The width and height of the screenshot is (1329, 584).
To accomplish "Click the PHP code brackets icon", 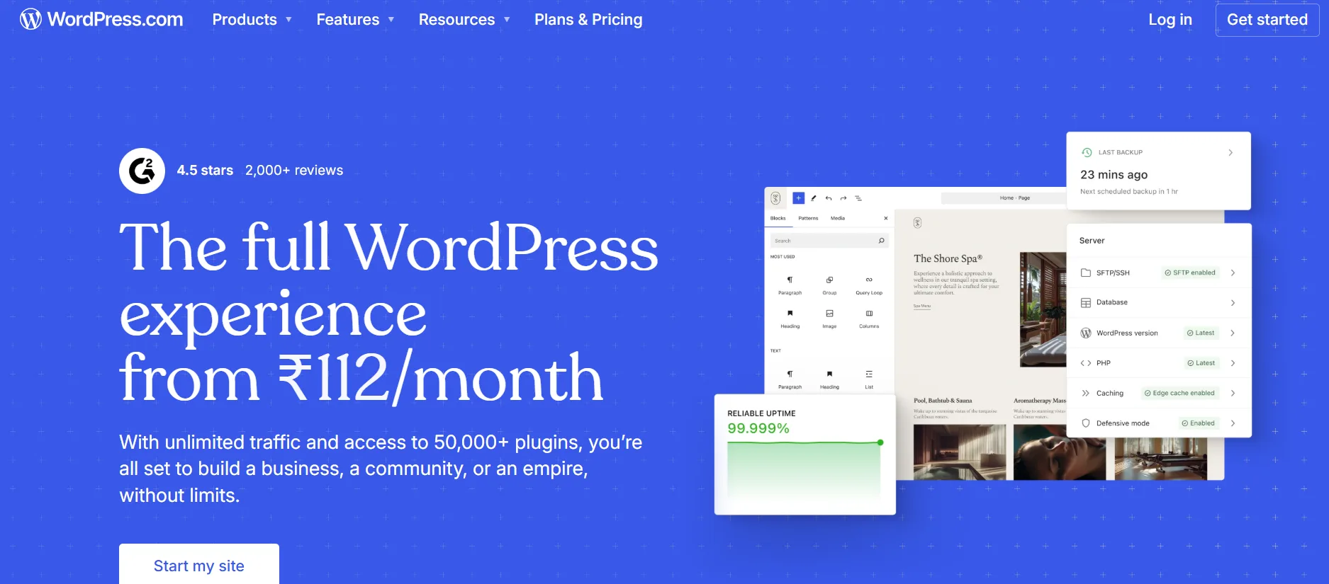I will [1086, 363].
